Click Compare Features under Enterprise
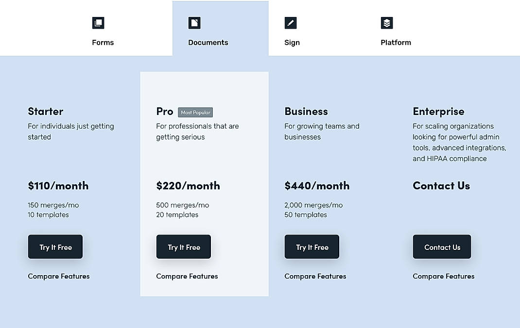This screenshot has height=328, width=520. [x=443, y=276]
